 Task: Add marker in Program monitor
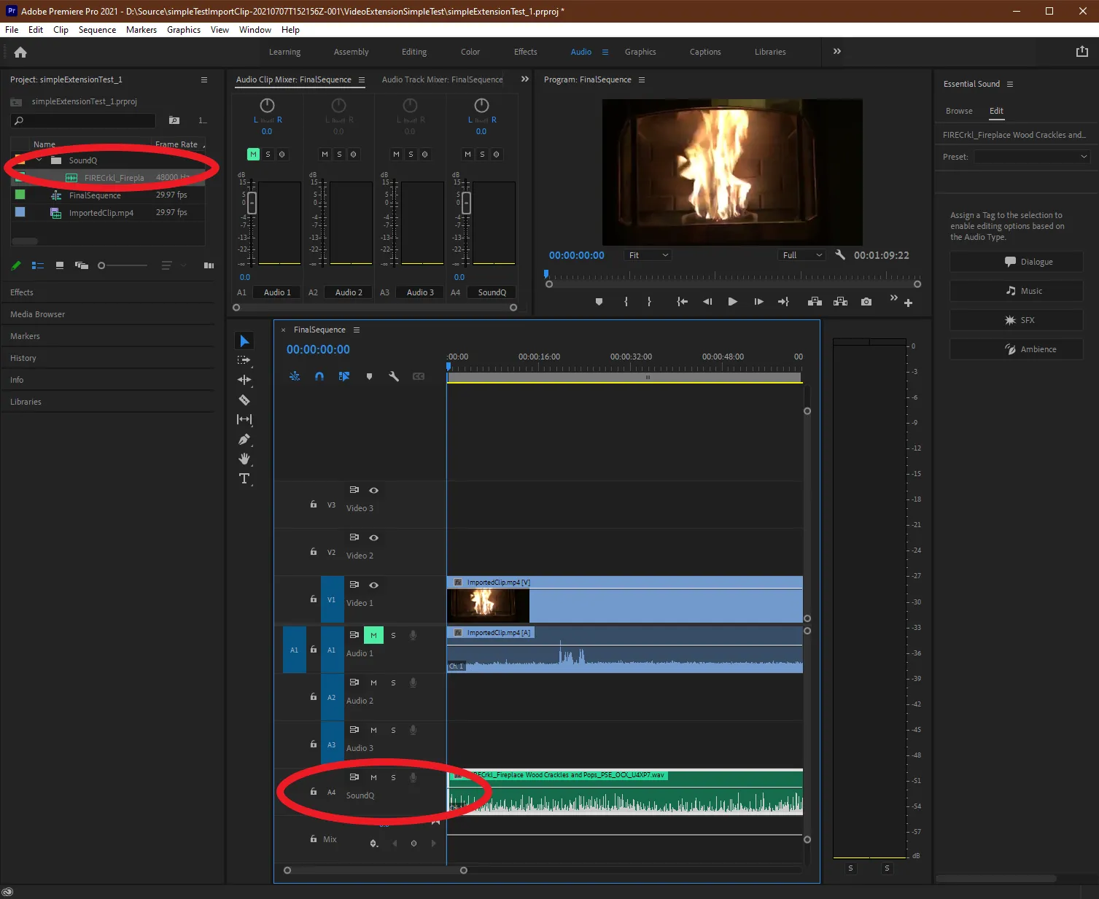[x=599, y=302]
